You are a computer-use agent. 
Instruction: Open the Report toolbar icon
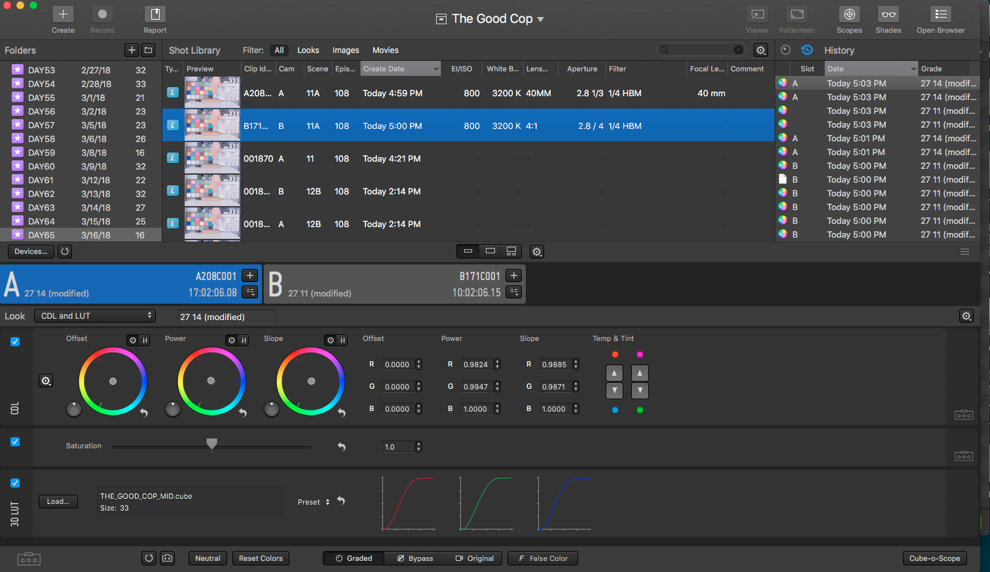[155, 14]
